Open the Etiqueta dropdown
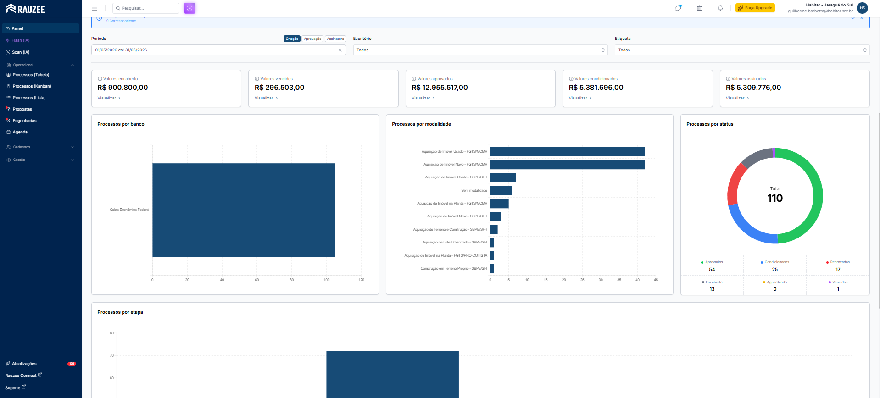This screenshot has height=398, width=880. (x=742, y=50)
